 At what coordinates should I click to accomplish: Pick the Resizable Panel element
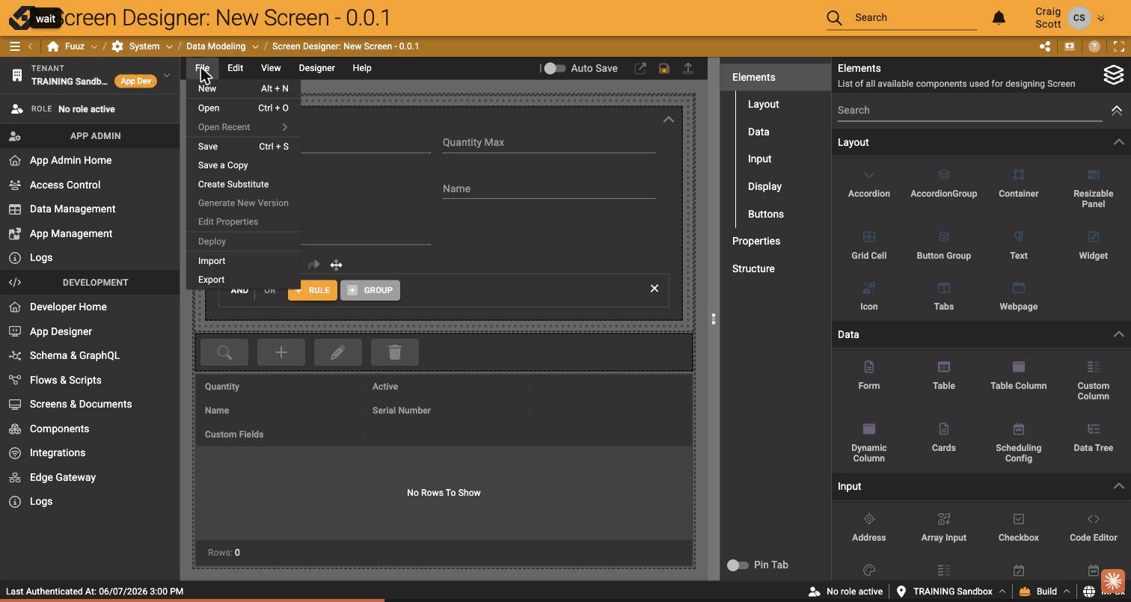[1093, 188]
